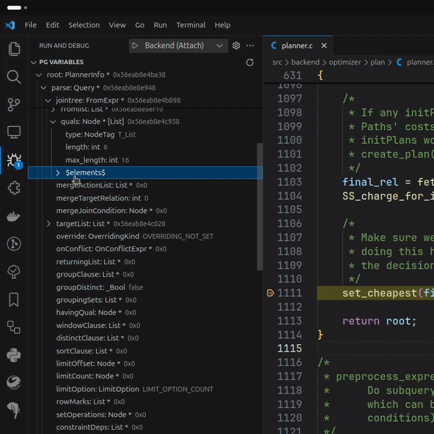
Task: Refresh the PG Variables panel
Action: click(x=250, y=62)
